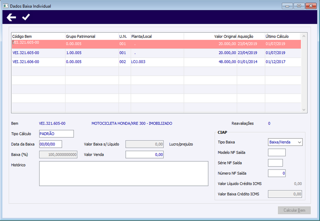Open the Tipo Baixa dropdown
This screenshot has height=221, width=320.
point(285,142)
